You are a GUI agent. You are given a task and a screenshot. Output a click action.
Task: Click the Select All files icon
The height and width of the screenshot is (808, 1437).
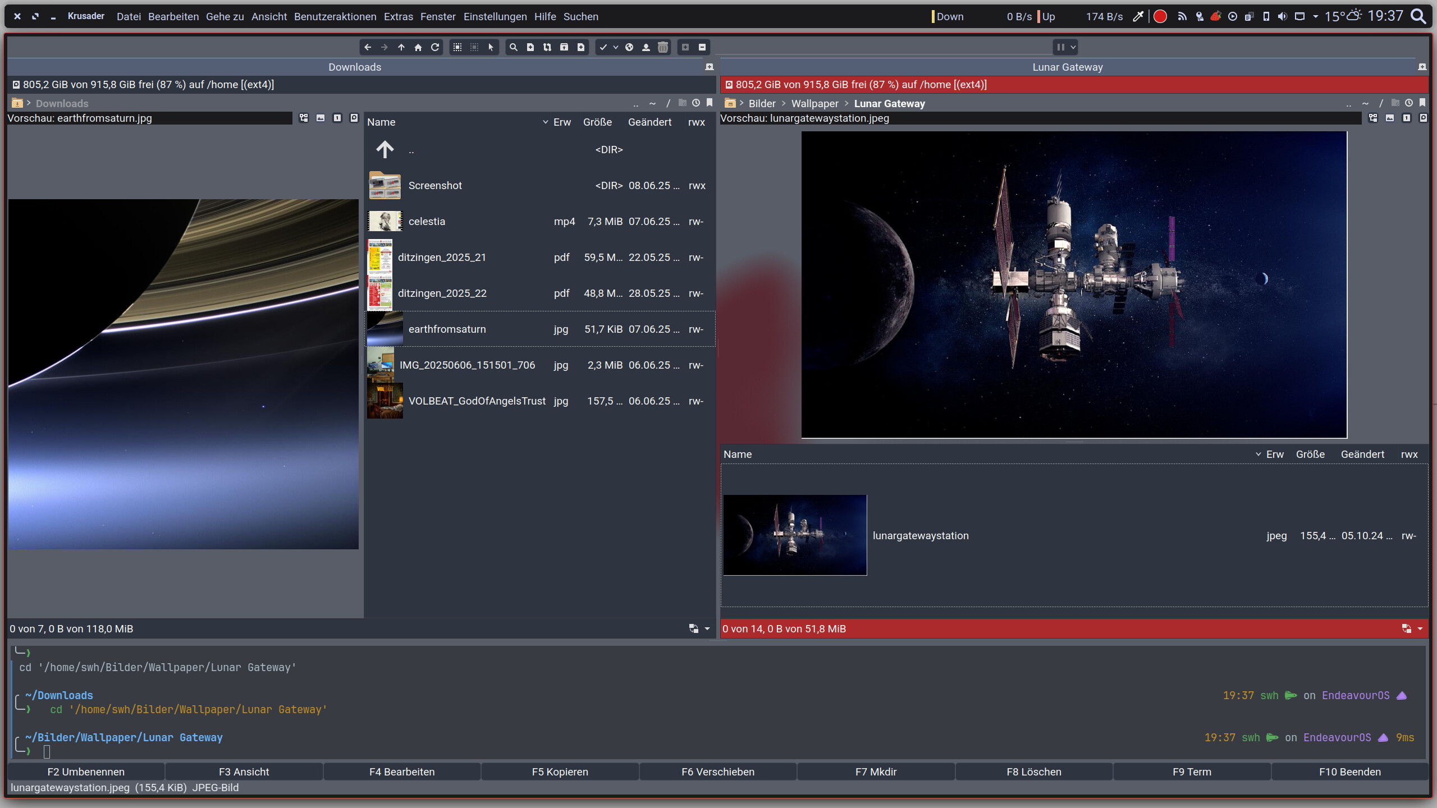457,47
